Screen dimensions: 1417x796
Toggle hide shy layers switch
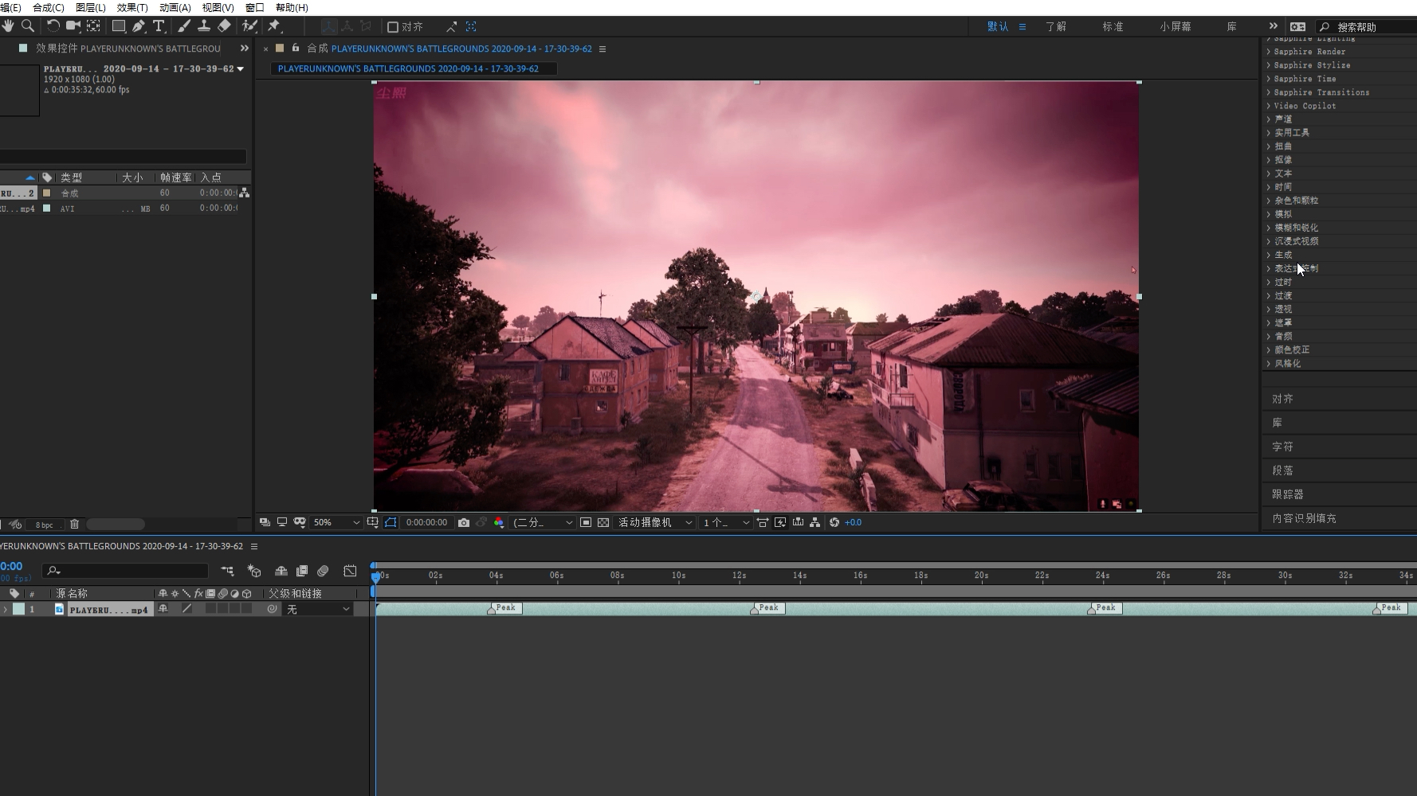tap(281, 571)
